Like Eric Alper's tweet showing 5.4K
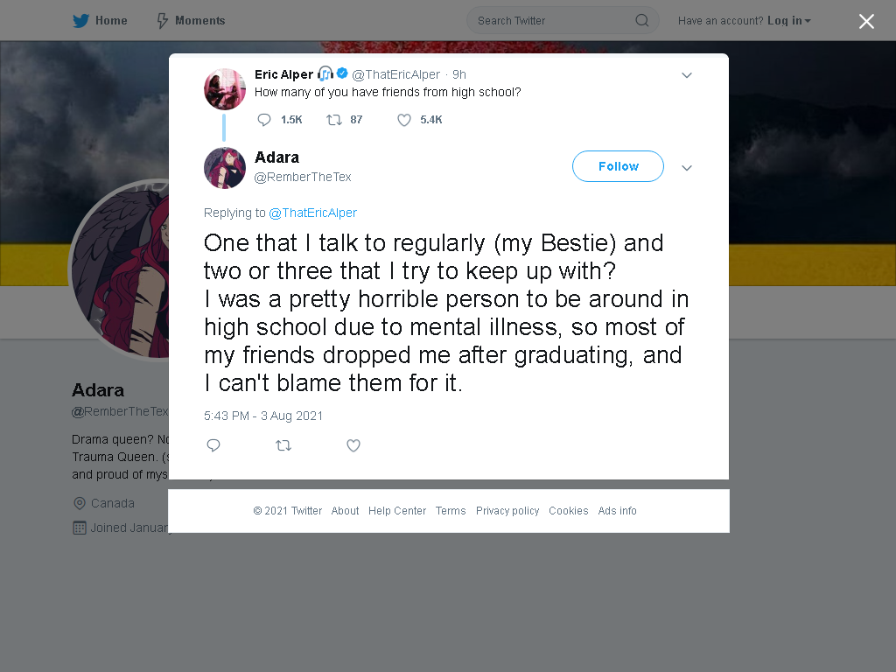The height and width of the screenshot is (672, 896). pos(404,119)
